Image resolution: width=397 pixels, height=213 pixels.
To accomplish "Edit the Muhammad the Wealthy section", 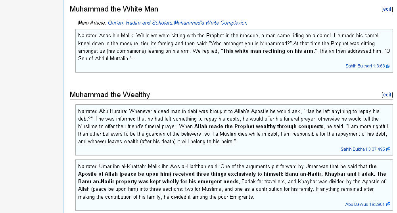I will tap(387, 95).
